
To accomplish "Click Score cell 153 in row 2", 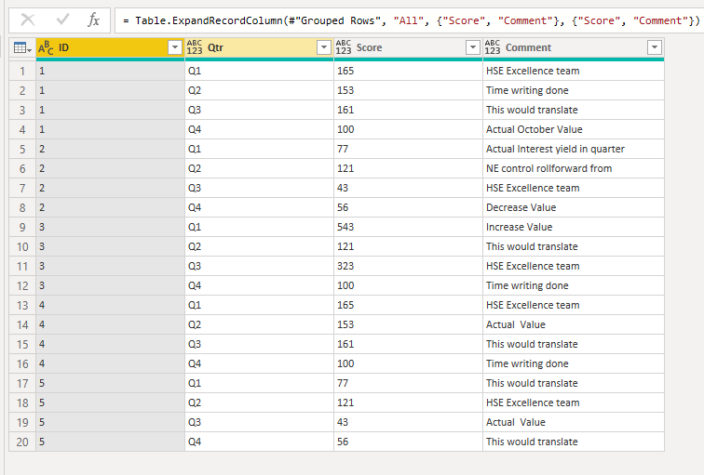I will coord(408,90).
